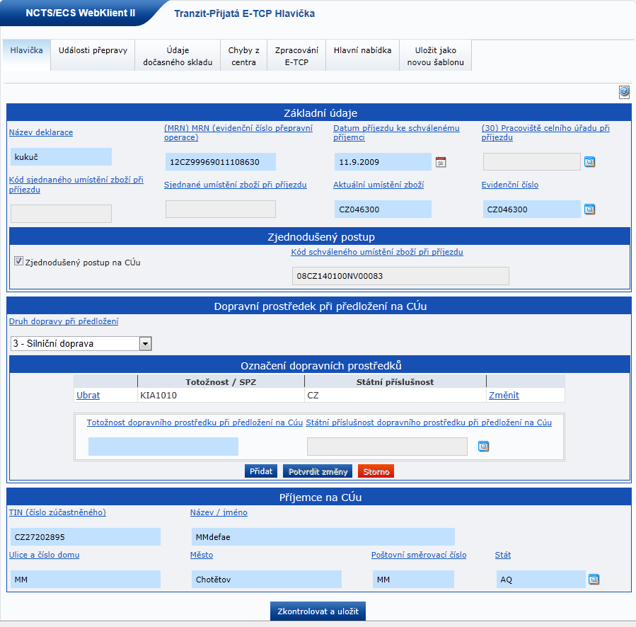Select Uložit jako novou šablonu tab
The image size is (636, 627).
(435, 56)
